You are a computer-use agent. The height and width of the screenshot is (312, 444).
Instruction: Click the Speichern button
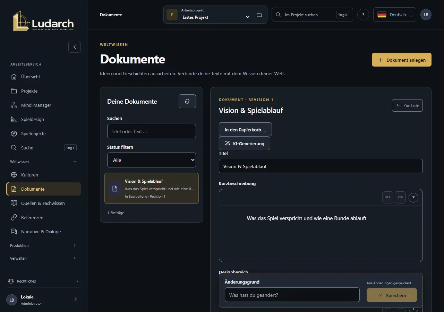click(392, 295)
